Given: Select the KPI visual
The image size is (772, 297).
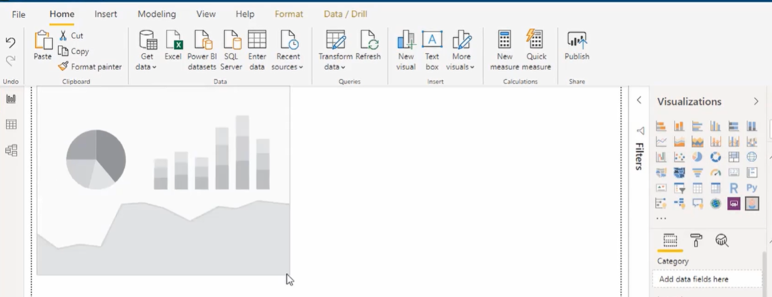Looking at the screenshot, I should point(661,188).
